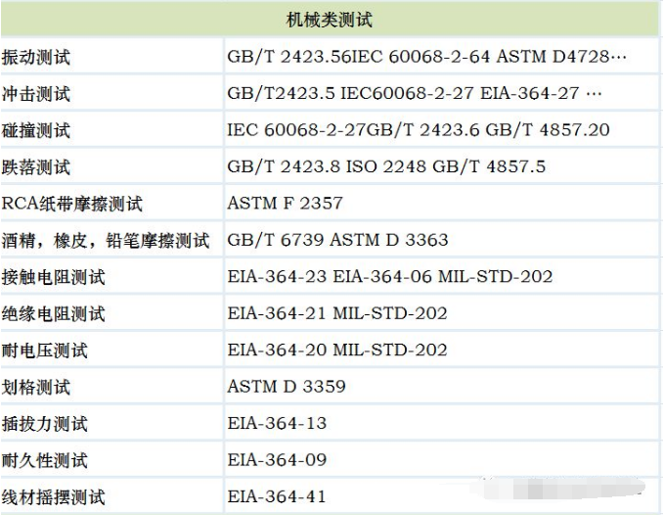
Task: Click the 划格测试 cell
Action: (36, 388)
